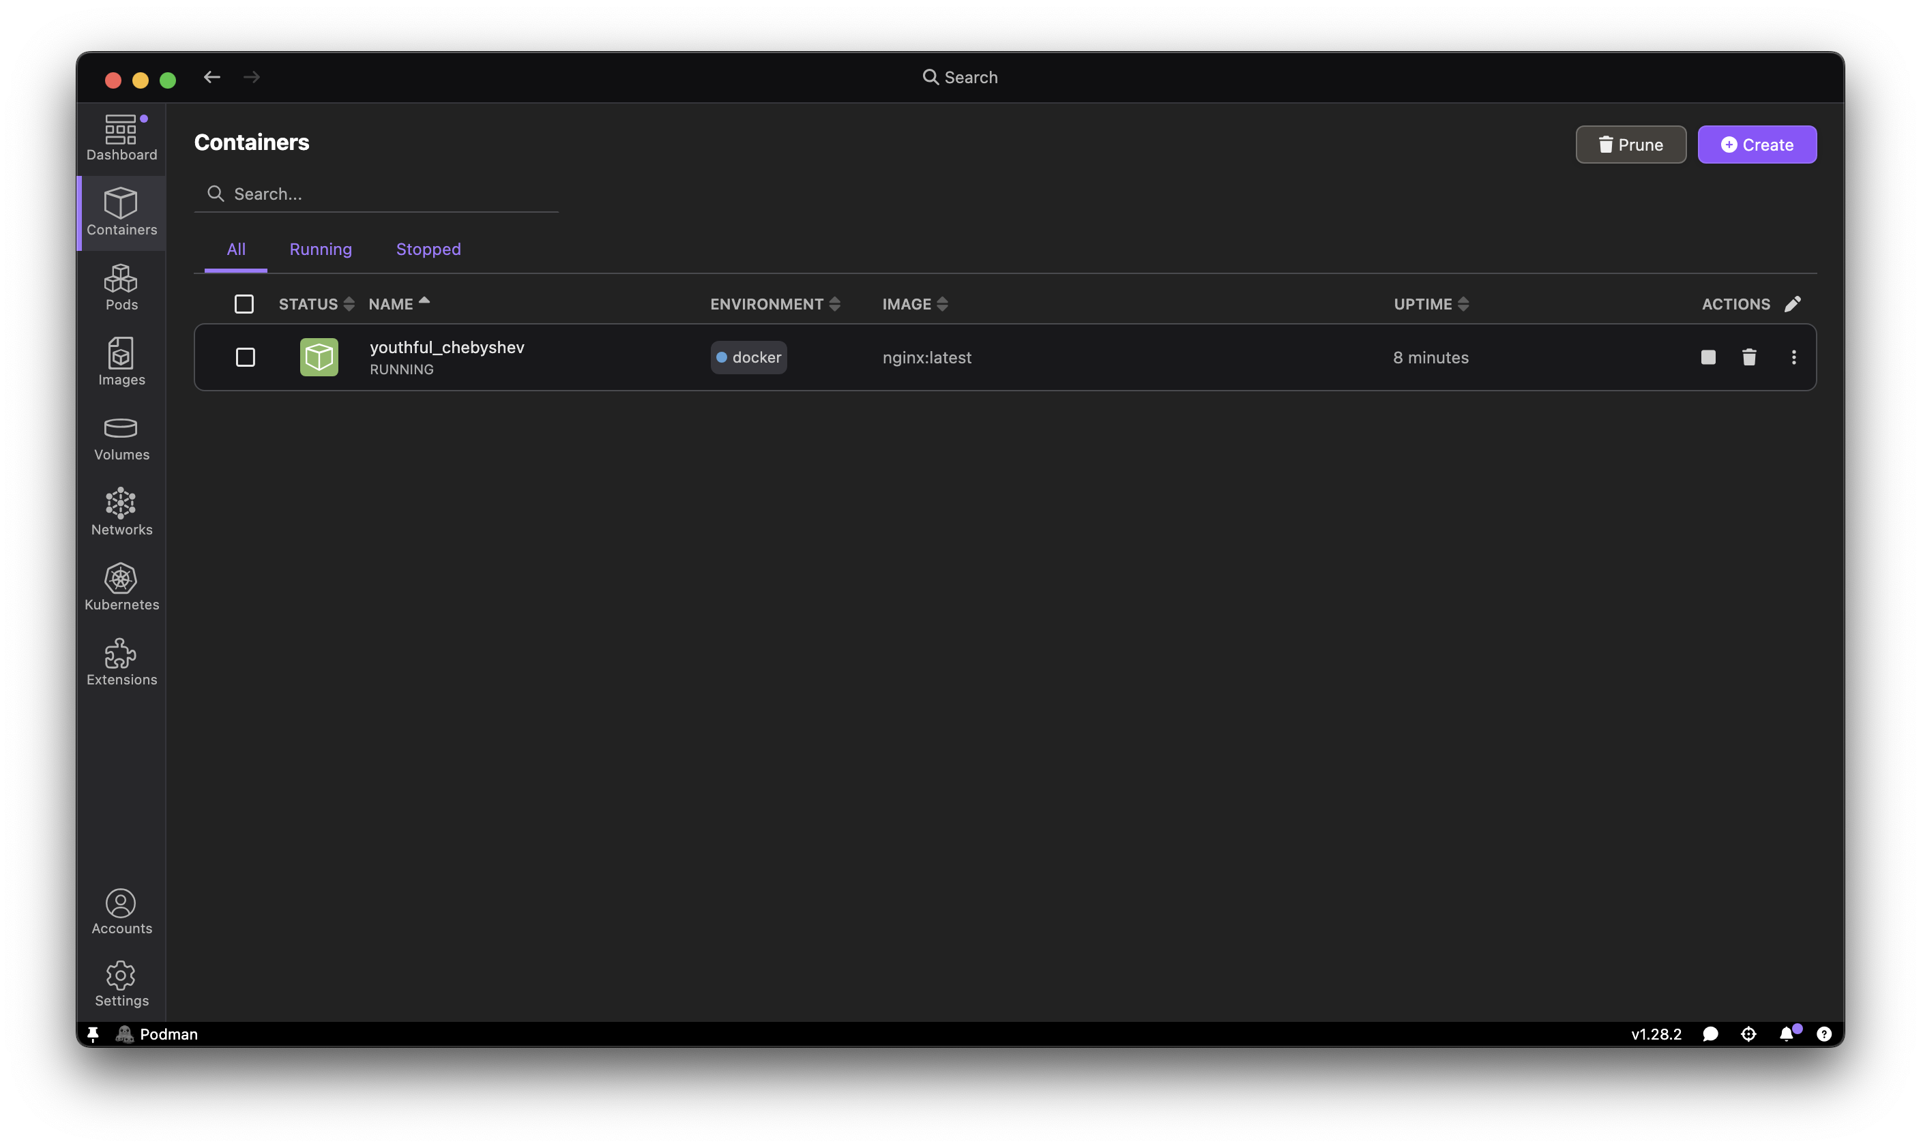This screenshot has height=1148, width=1921.
Task: Click the pencil icon next to ACTIONS
Action: click(x=1793, y=304)
